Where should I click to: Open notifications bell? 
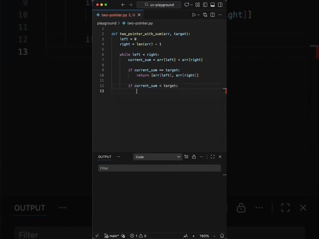222,236
